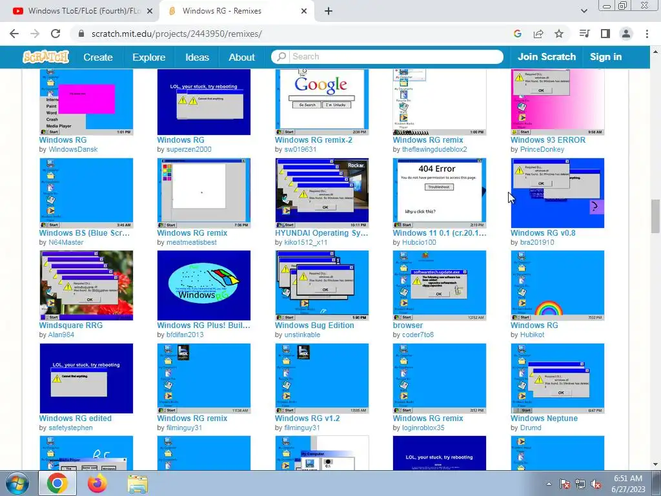Open the Windows Start button
The width and height of the screenshot is (661, 496).
[x=17, y=484]
